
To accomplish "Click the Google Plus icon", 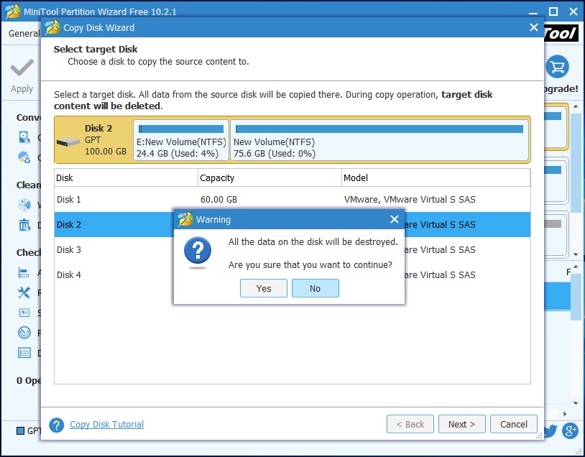I will [571, 430].
